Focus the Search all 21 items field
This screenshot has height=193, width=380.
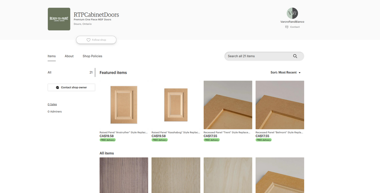264,56
